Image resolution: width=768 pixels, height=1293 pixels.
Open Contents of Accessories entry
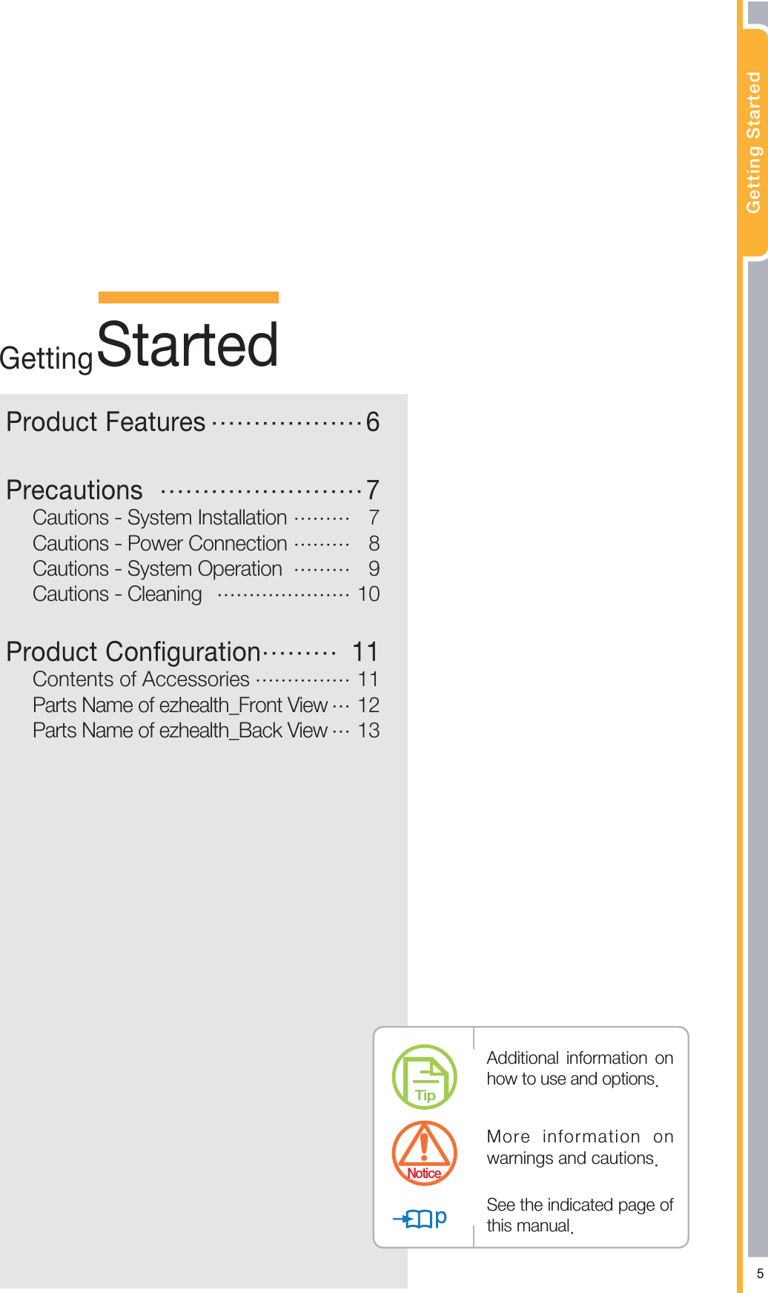pos(141,679)
